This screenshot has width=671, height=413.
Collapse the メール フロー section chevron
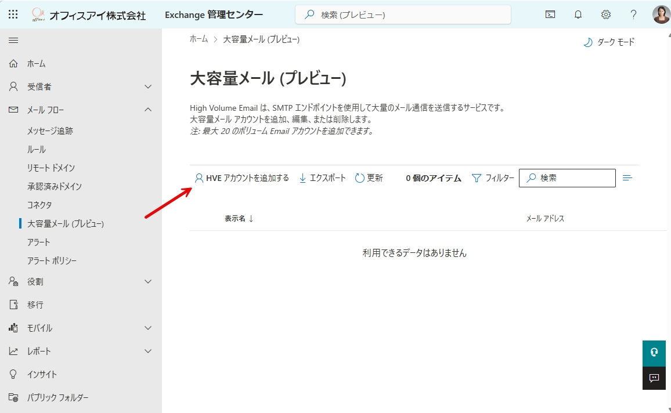point(148,110)
